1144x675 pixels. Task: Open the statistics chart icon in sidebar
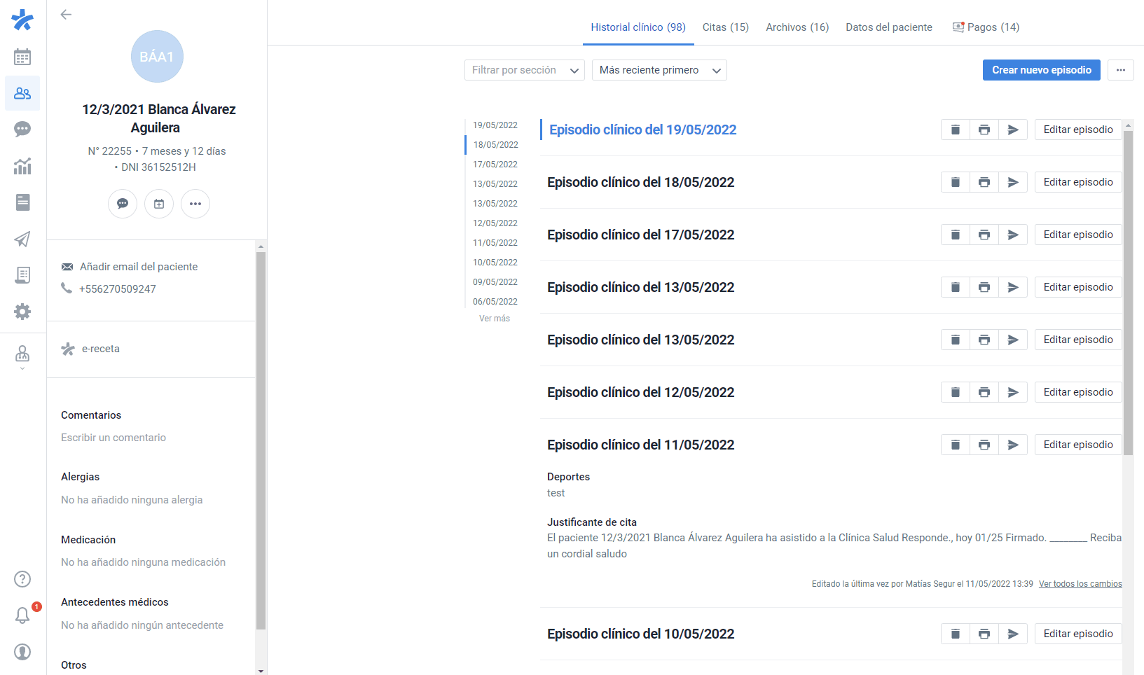click(x=22, y=166)
